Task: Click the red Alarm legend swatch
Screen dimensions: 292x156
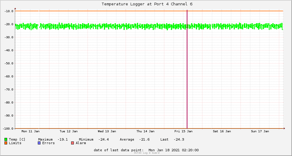Action: click(72, 143)
